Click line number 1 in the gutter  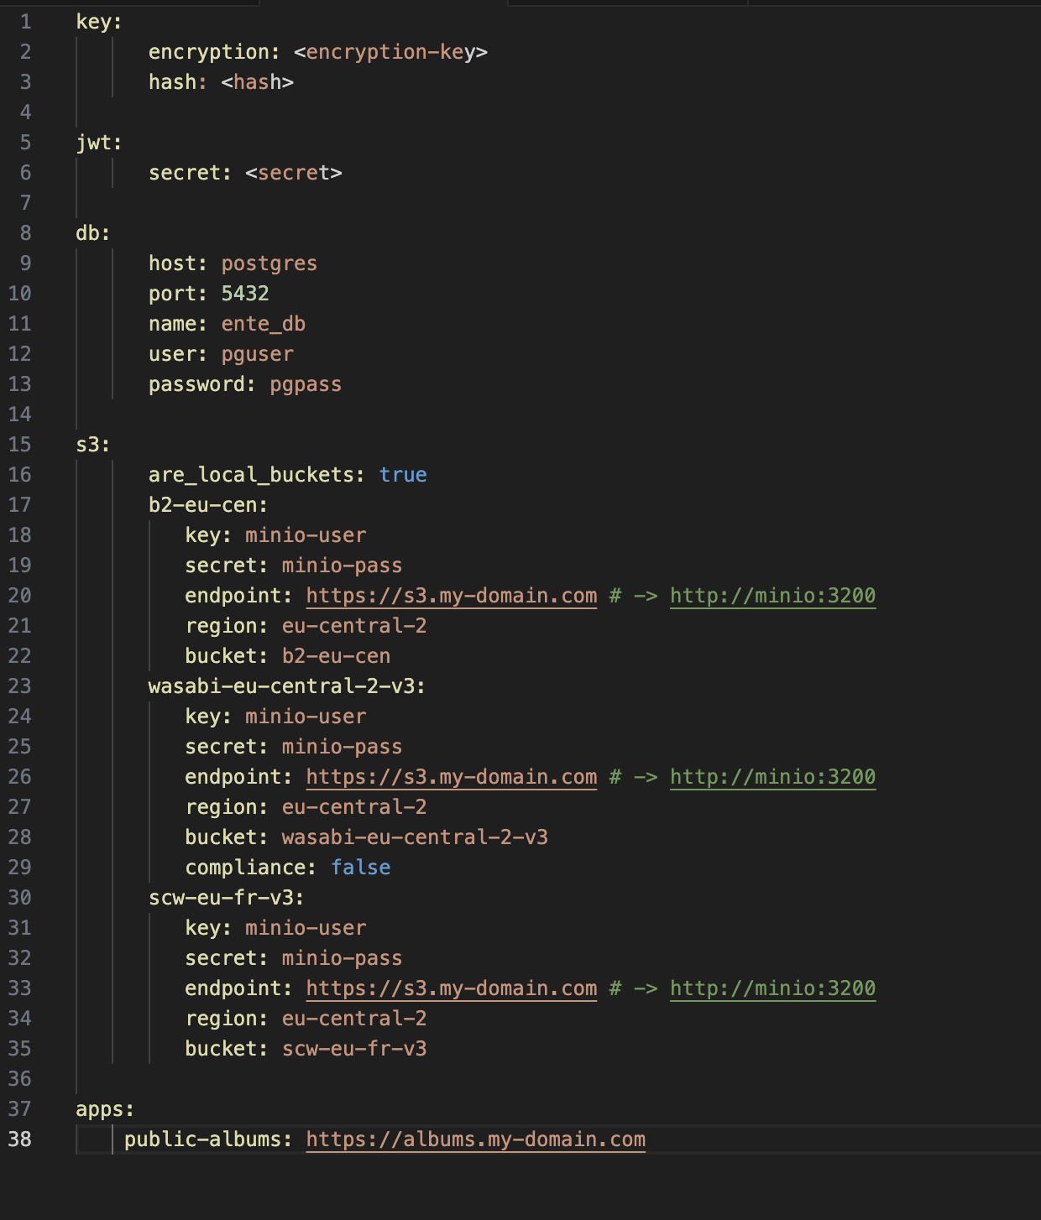click(25, 22)
